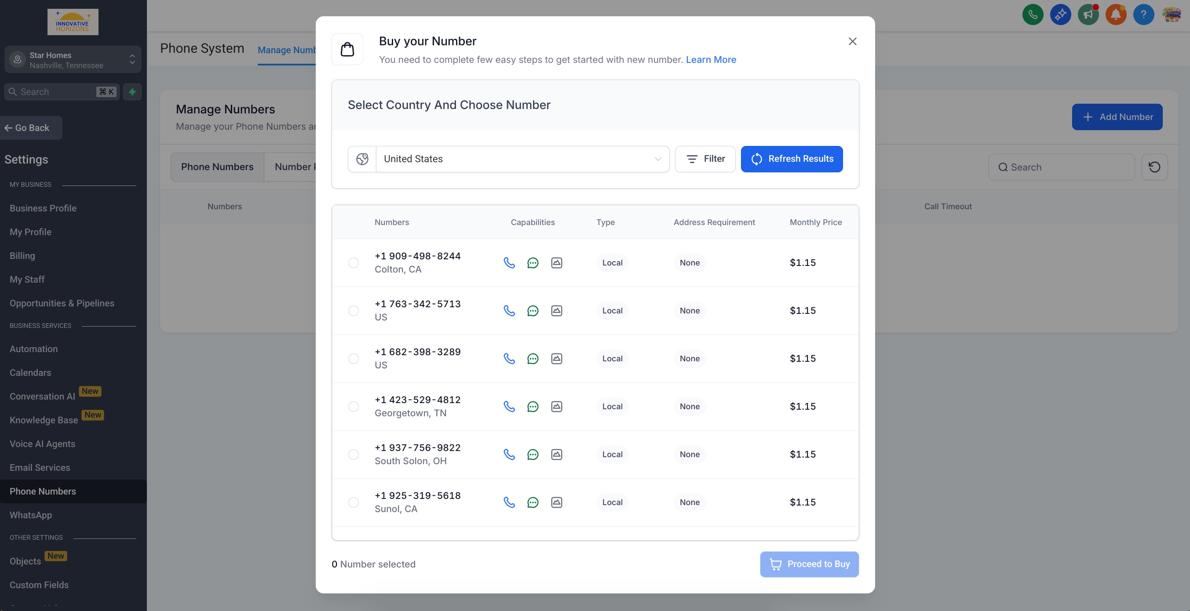The image size is (1190, 611).
Task: Open Billing in settings sidebar
Action: pos(22,256)
